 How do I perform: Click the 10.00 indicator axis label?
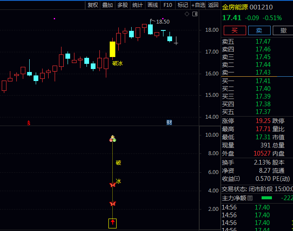[x=212, y=135]
